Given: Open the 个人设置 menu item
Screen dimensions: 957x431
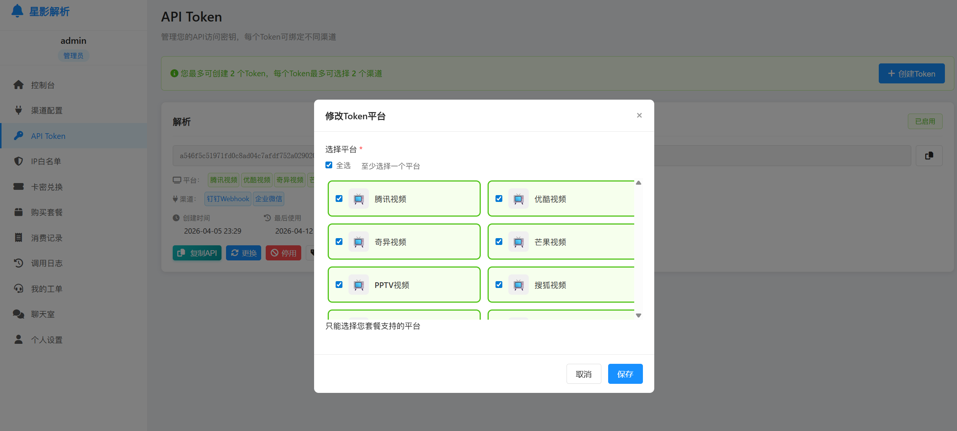Looking at the screenshot, I should click(74, 340).
